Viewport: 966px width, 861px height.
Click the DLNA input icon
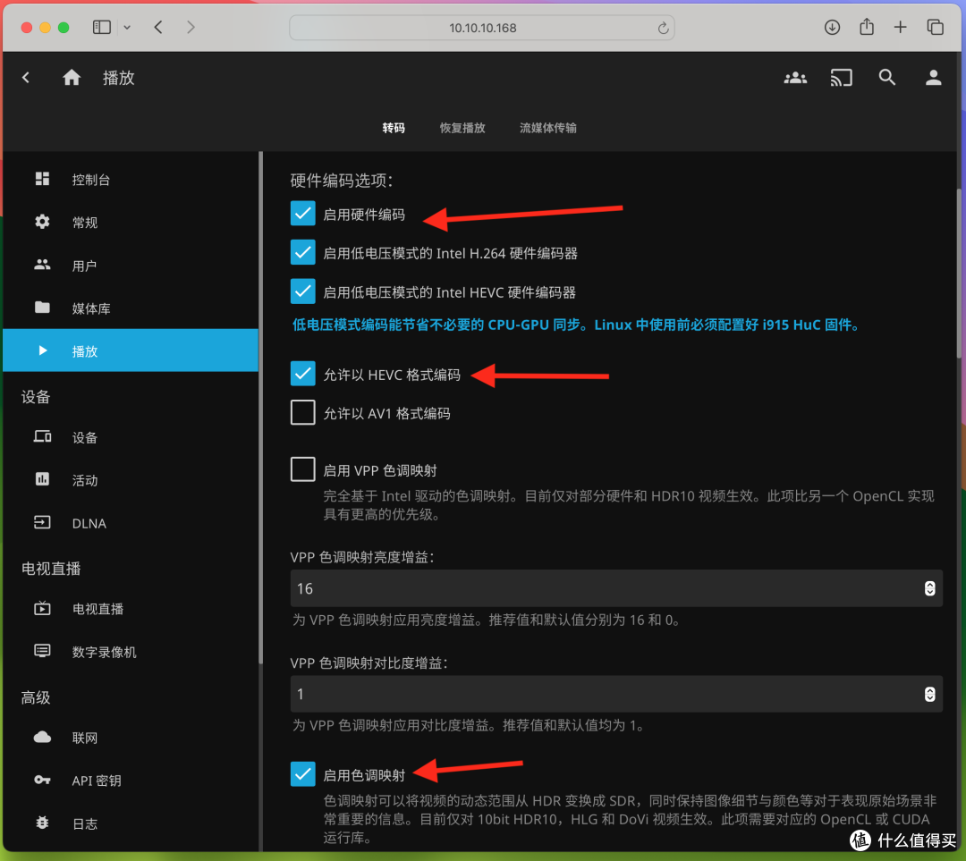point(42,522)
